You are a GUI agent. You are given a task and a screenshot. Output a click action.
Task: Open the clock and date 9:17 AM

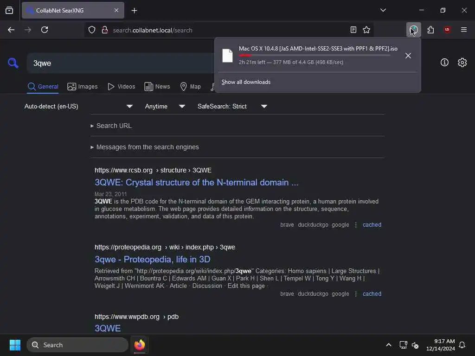tap(441, 345)
